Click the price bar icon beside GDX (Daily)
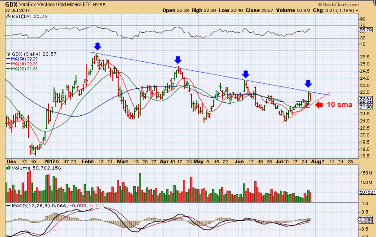The image size is (376, 237). point(8,54)
